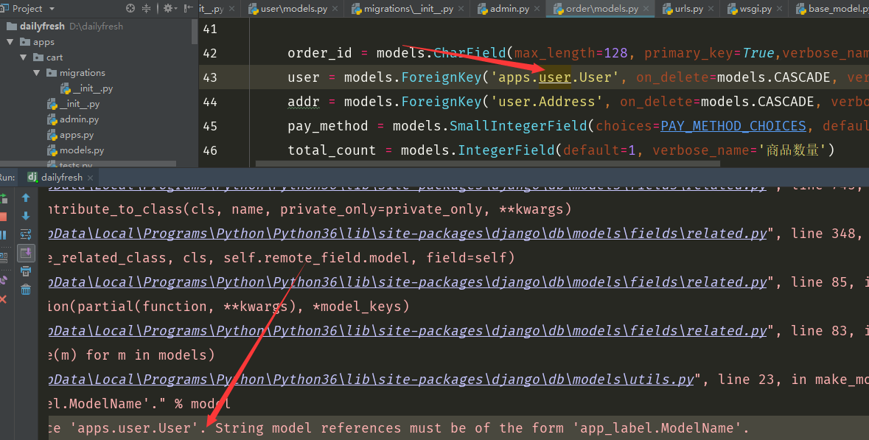Viewport: 869px width, 440px height.
Task: Follow the PAY_METHOD_CHOICES reference in code
Action: (733, 126)
